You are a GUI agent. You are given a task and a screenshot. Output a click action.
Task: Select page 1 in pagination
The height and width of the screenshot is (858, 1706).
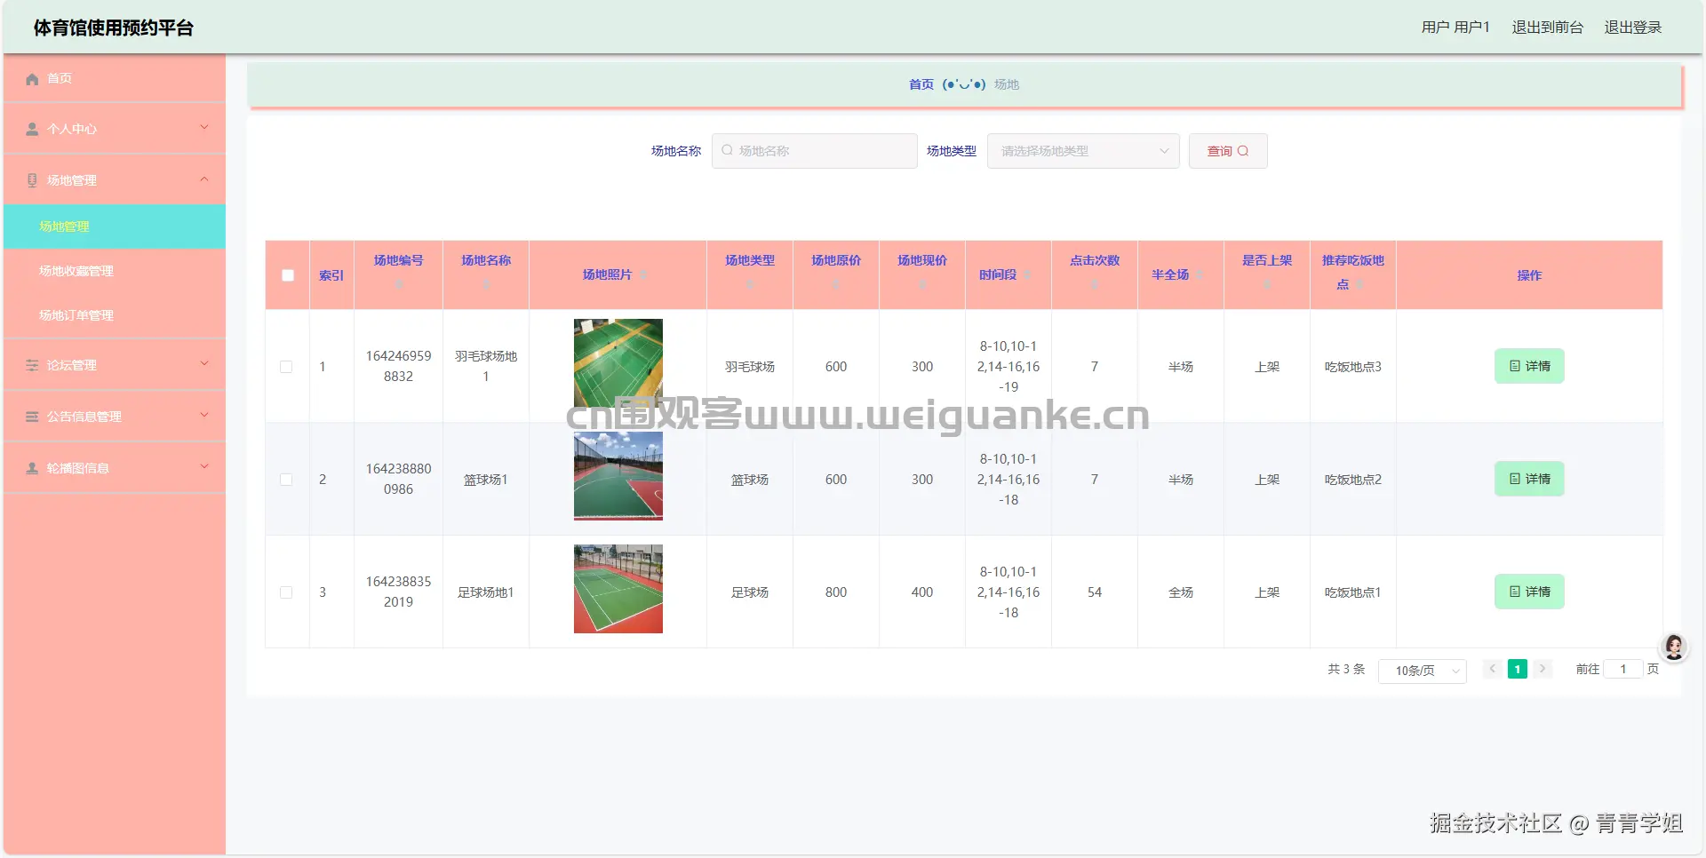coord(1518,669)
